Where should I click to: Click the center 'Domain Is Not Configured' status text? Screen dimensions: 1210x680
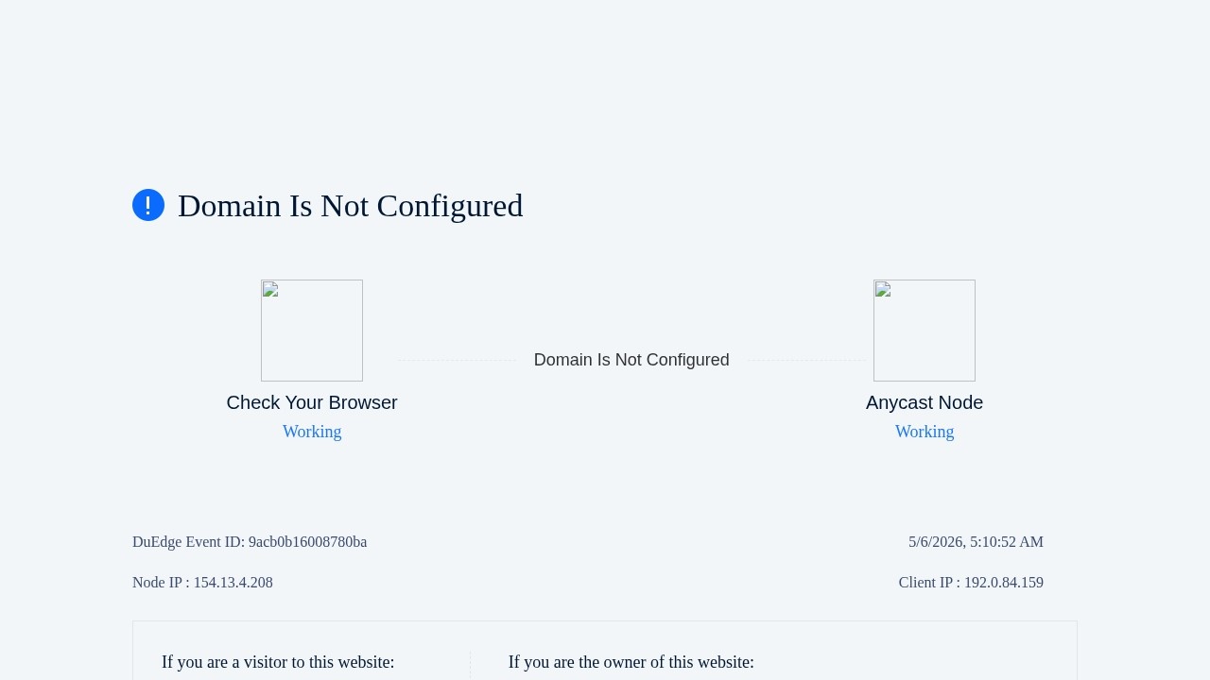631,360
